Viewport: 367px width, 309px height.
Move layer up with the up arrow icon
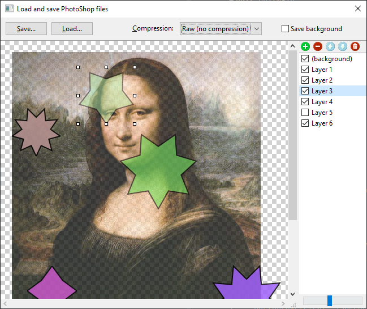(x=330, y=46)
